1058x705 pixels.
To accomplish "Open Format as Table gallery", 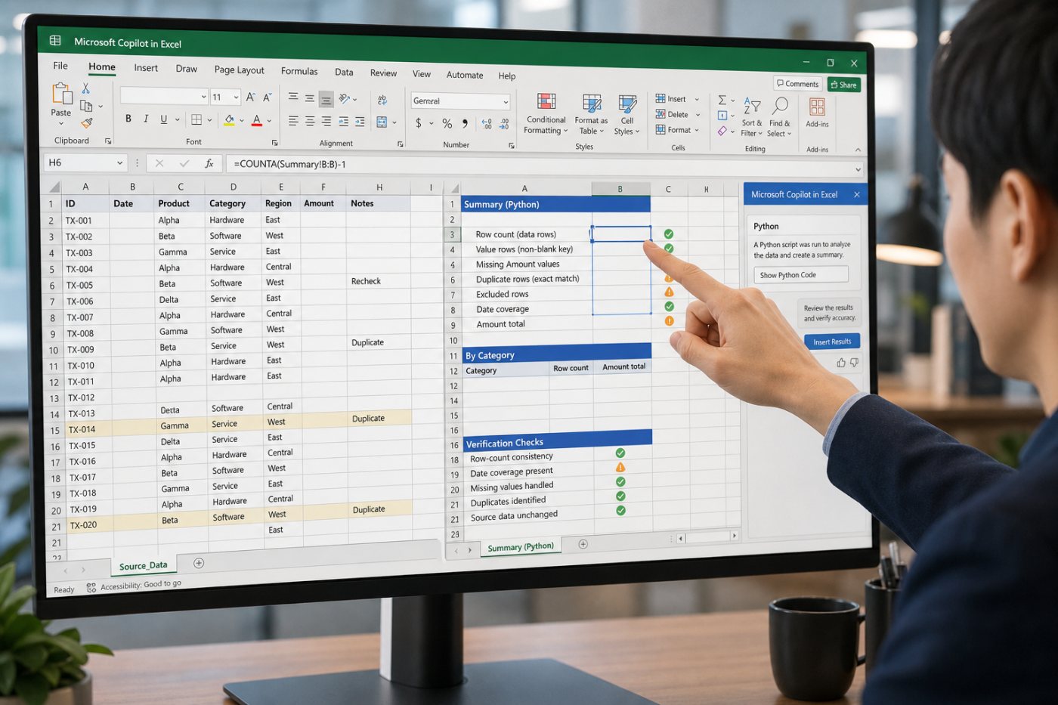I will pos(591,115).
